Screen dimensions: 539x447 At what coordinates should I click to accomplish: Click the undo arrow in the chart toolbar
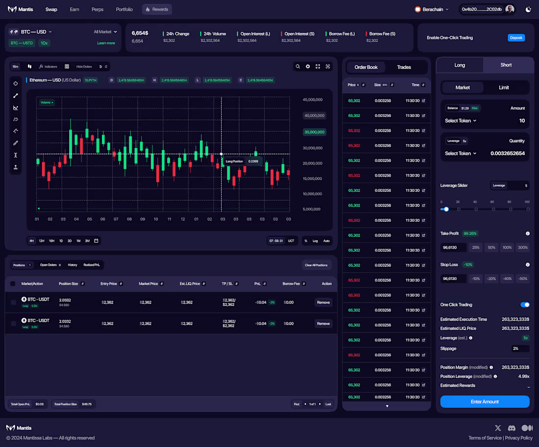click(x=100, y=67)
